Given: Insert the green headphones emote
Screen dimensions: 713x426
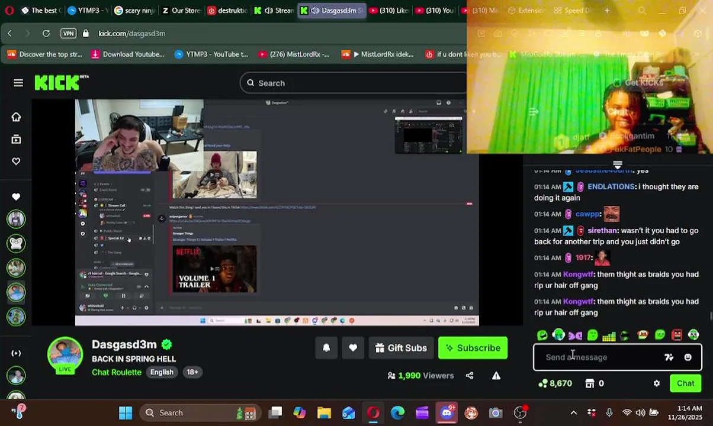Looking at the screenshot, I should click(558, 335).
